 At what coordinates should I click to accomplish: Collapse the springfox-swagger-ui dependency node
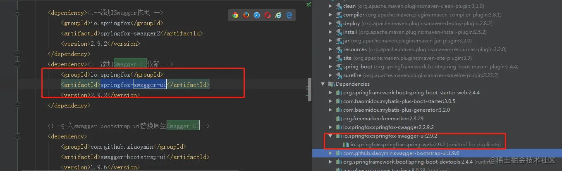click(330, 136)
